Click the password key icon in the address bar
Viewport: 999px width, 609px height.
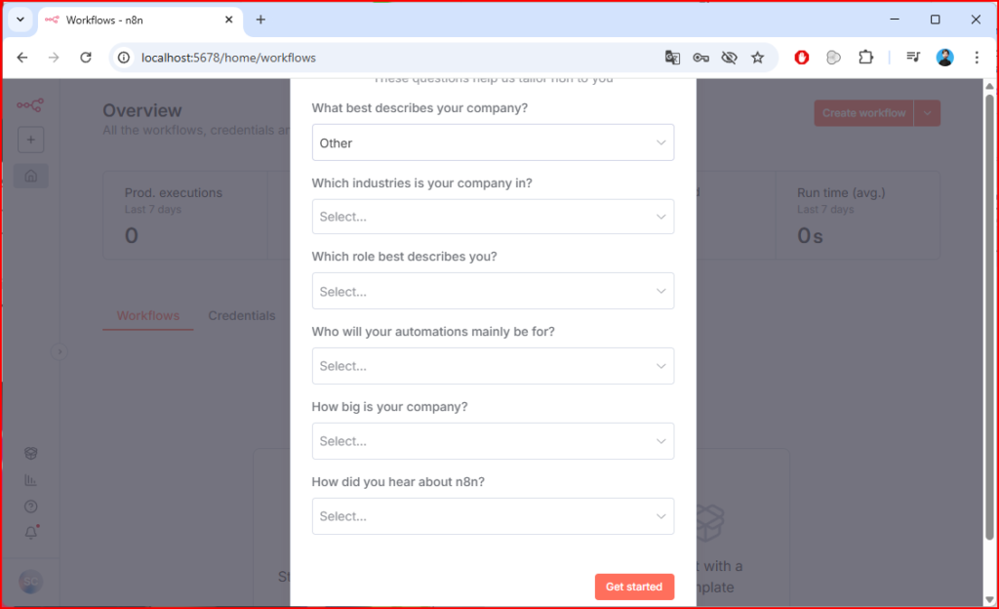[x=700, y=58]
